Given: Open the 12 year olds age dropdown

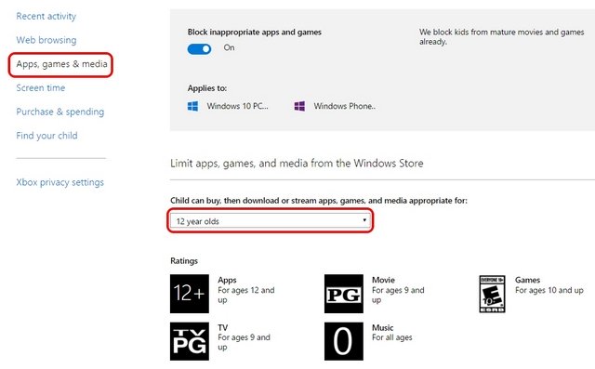Looking at the screenshot, I should 271,221.
